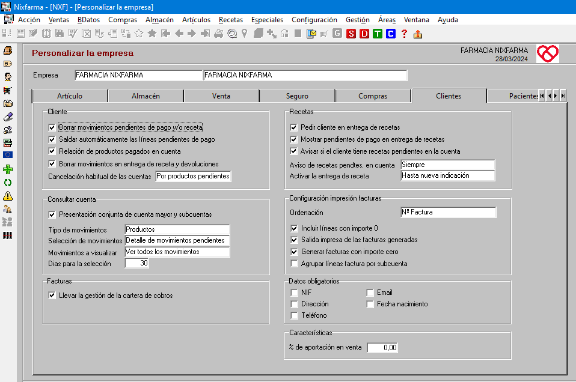Click the tab scroll-to-first arrow button

tap(542, 95)
